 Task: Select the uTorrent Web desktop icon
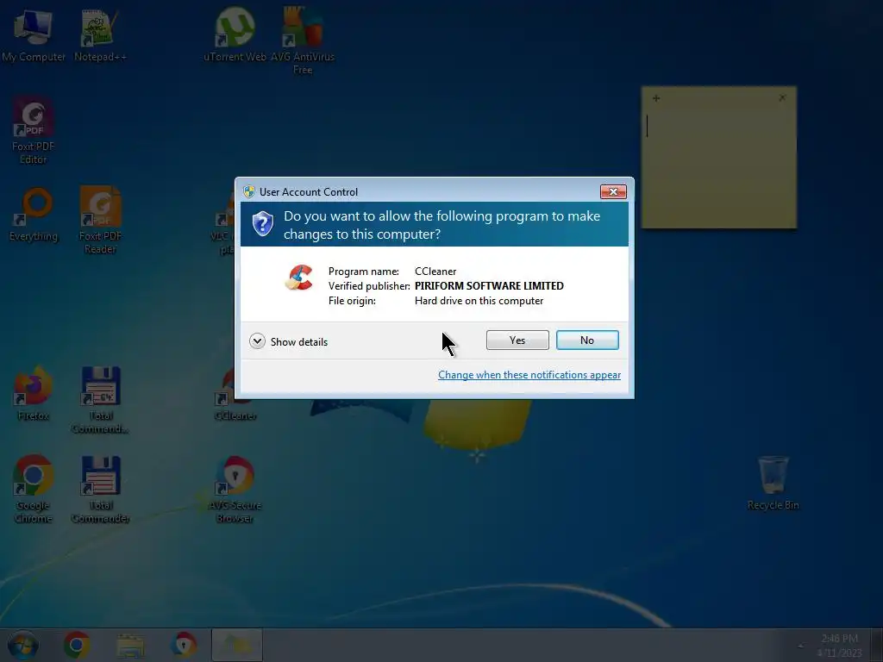(x=235, y=35)
